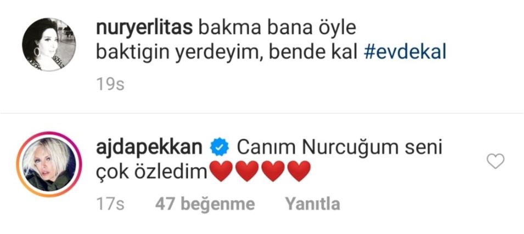Click the blue verified badge next to ajdapekkan
This screenshot has width=524, height=234.
point(219,148)
